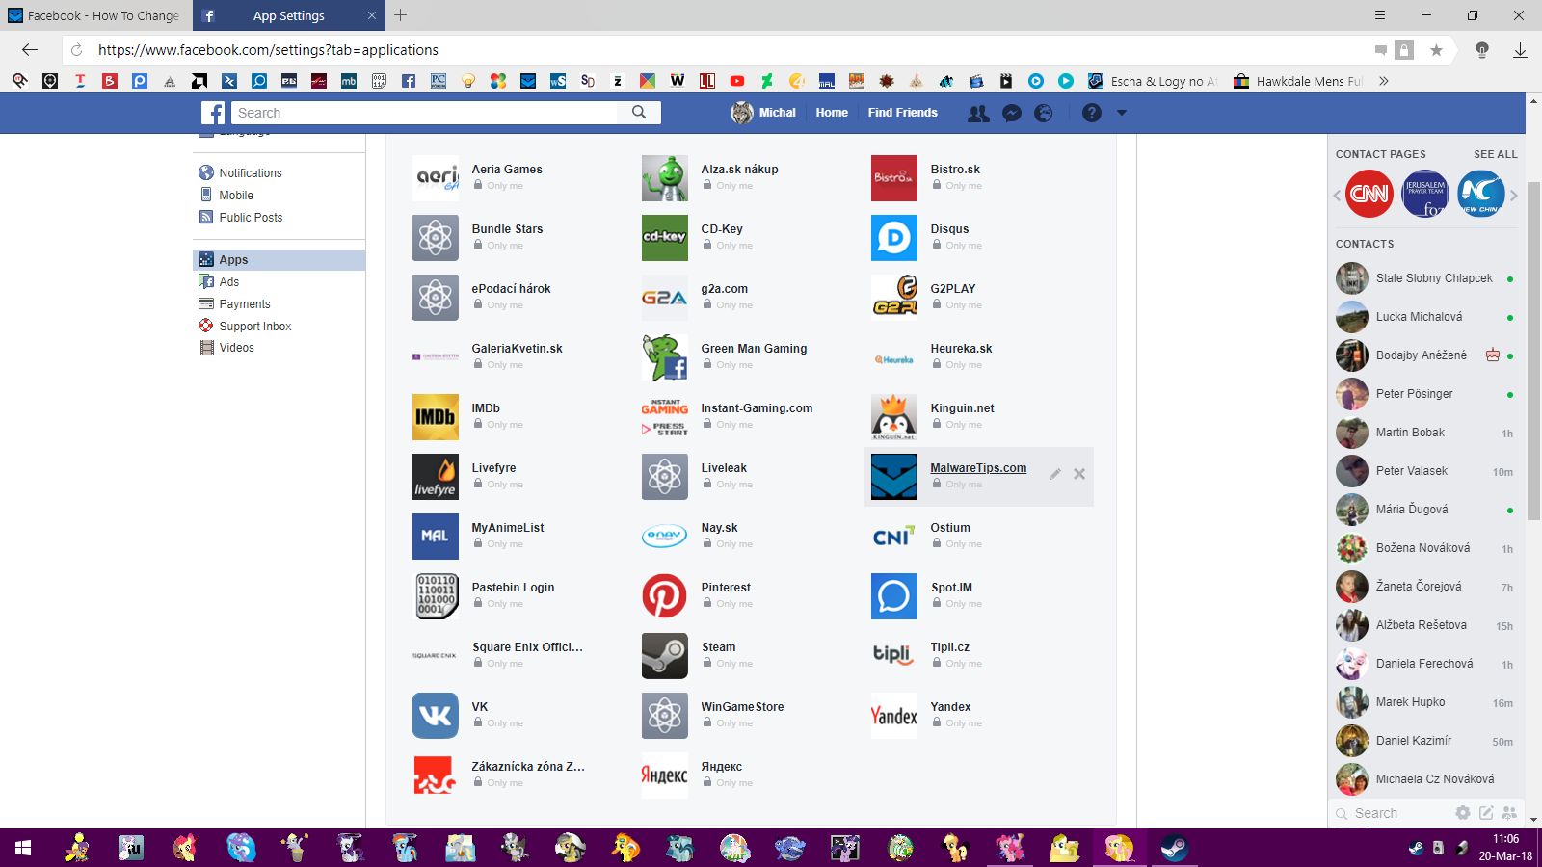Open the Green Man Gaming icon
1542x867 pixels.
click(665, 357)
